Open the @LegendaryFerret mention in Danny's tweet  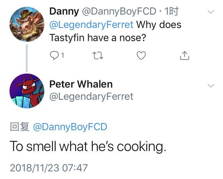click(91, 25)
